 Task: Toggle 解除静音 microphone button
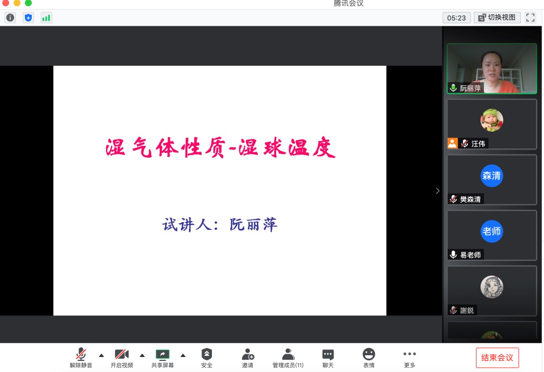[x=81, y=357]
